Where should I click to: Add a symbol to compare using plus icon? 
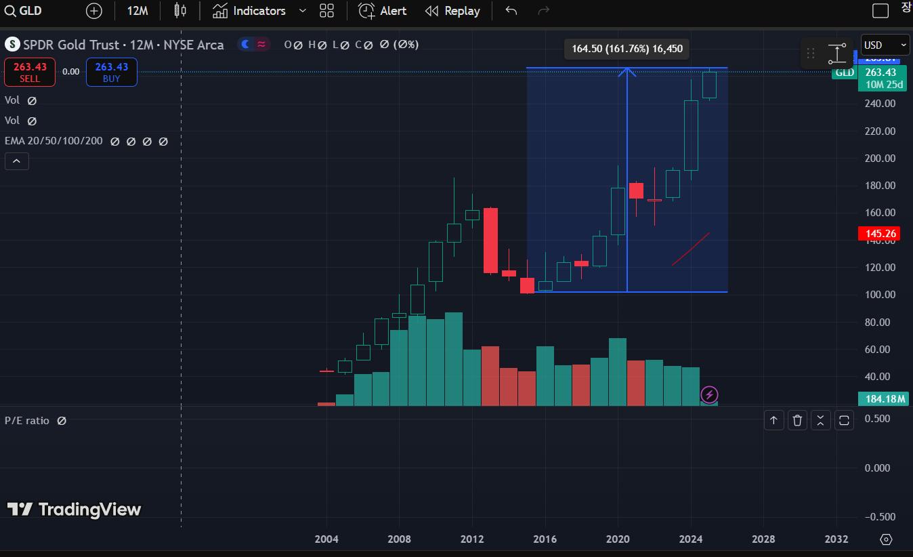pyautogui.click(x=94, y=11)
